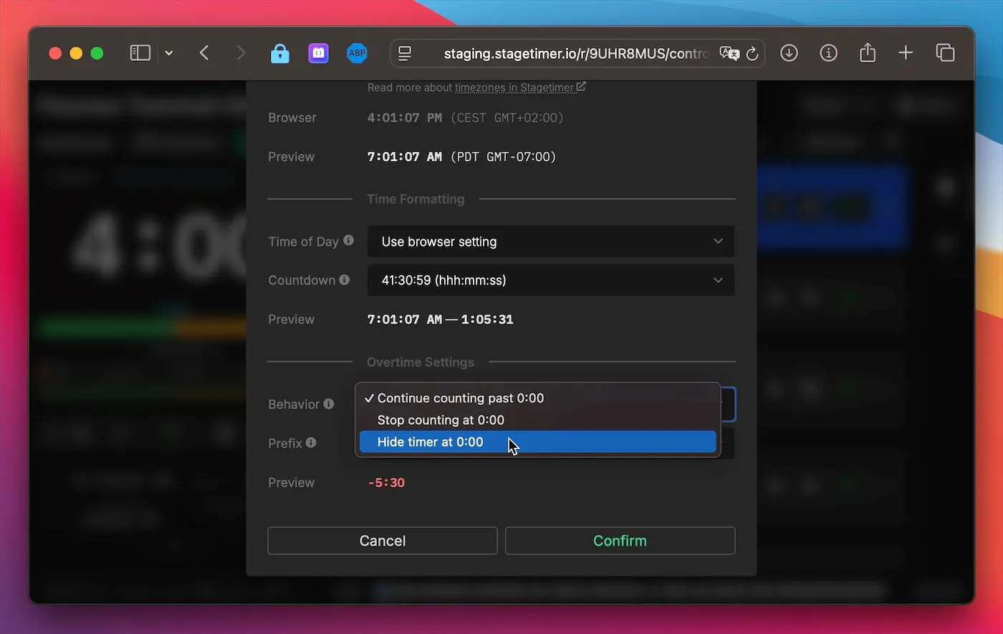Open the Time of Day format dropdown
This screenshot has width=1003, height=634.
[x=551, y=241]
